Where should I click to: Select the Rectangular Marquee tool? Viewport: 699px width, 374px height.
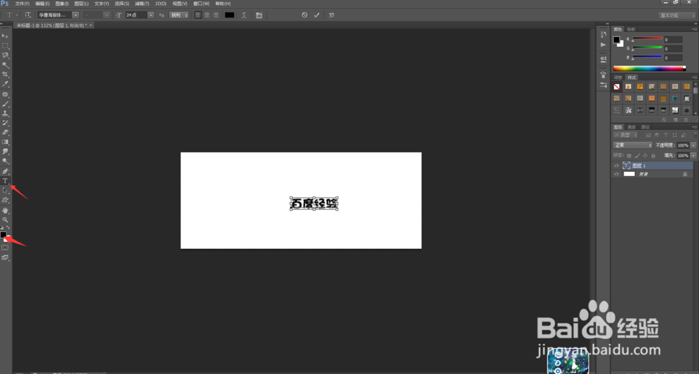6,45
